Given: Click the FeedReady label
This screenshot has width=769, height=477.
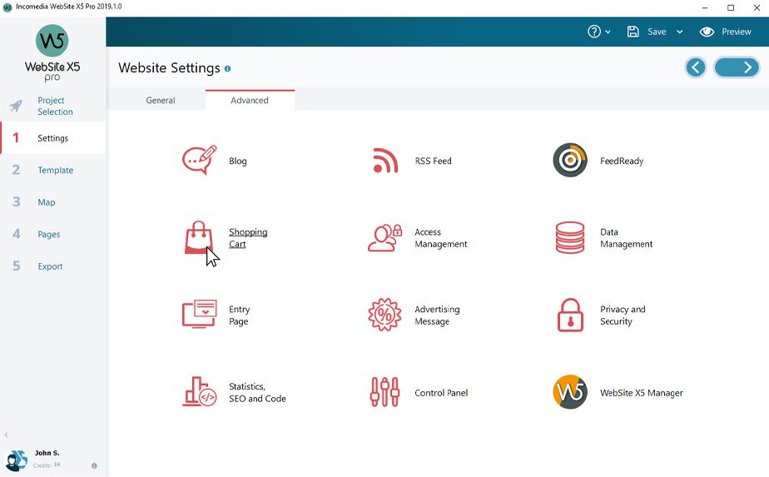Looking at the screenshot, I should [622, 161].
